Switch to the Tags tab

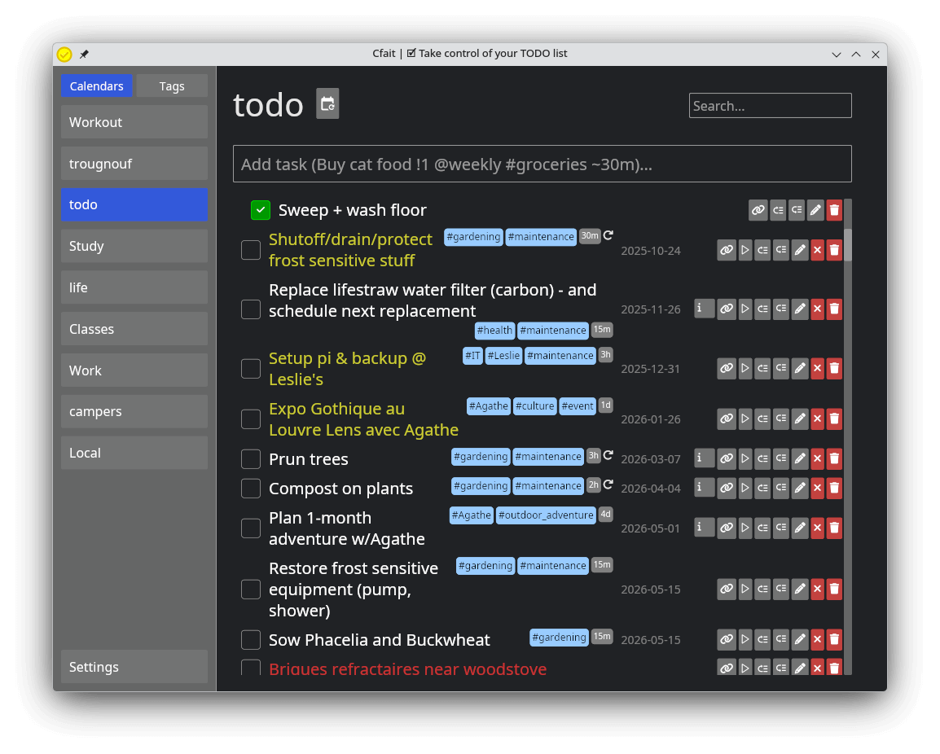tap(172, 86)
